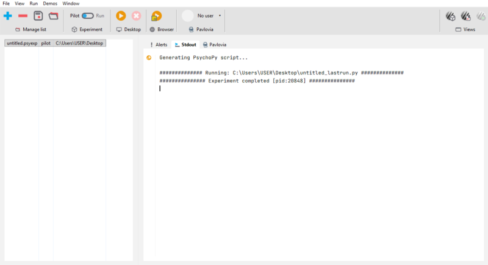Click the No user label
This screenshot has width=488, height=265.
(x=206, y=16)
